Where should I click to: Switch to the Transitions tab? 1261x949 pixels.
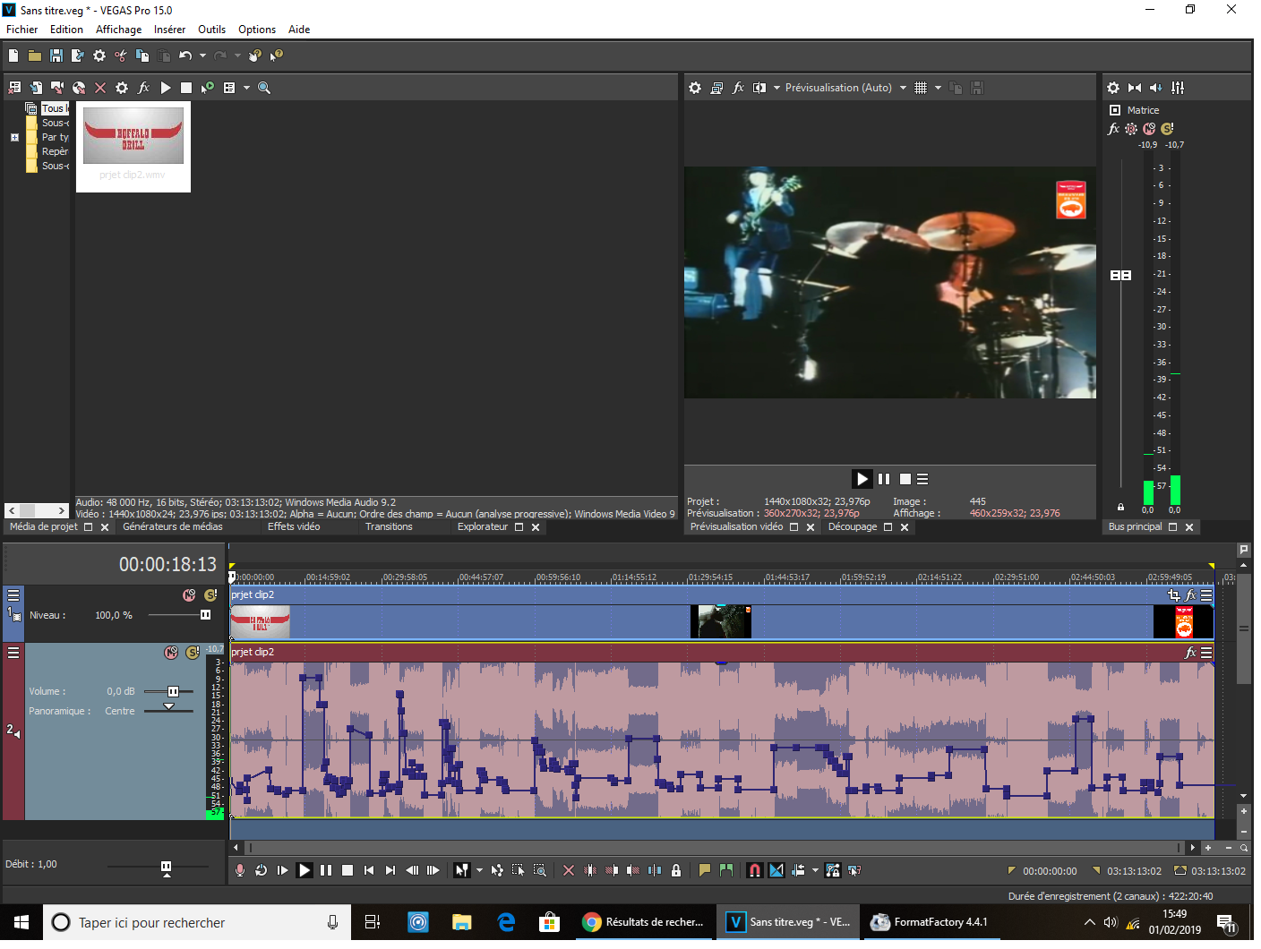[389, 526]
